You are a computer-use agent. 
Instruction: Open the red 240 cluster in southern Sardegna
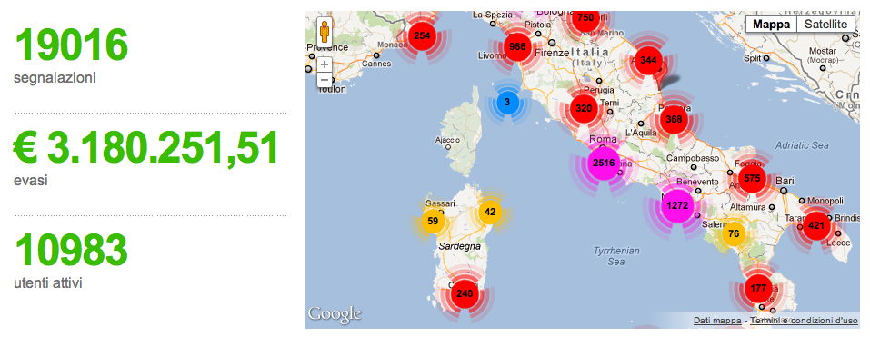(465, 293)
